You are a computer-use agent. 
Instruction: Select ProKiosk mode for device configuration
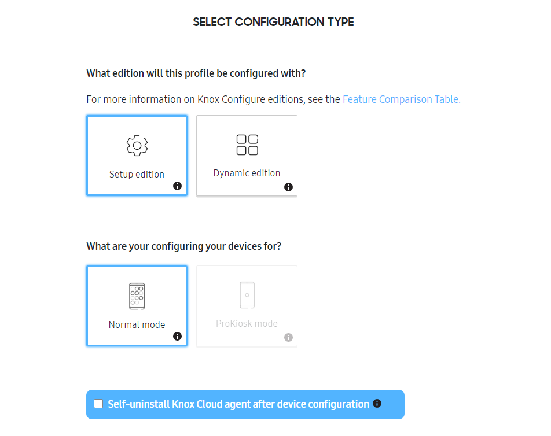pyautogui.click(x=247, y=306)
